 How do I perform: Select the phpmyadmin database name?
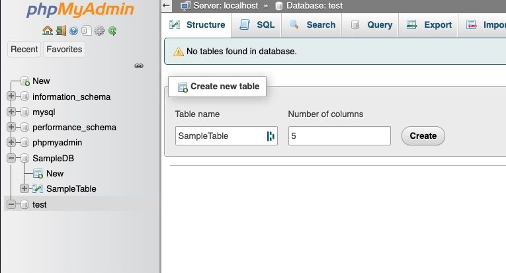(x=57, y=143)
